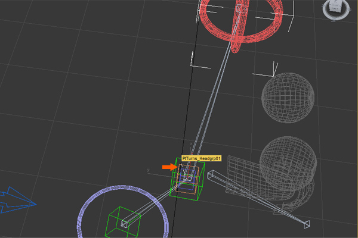Select the green bounding box under the PtTurns_Headgrp01 label
The image size is (358, 238).
coord(187,179)
